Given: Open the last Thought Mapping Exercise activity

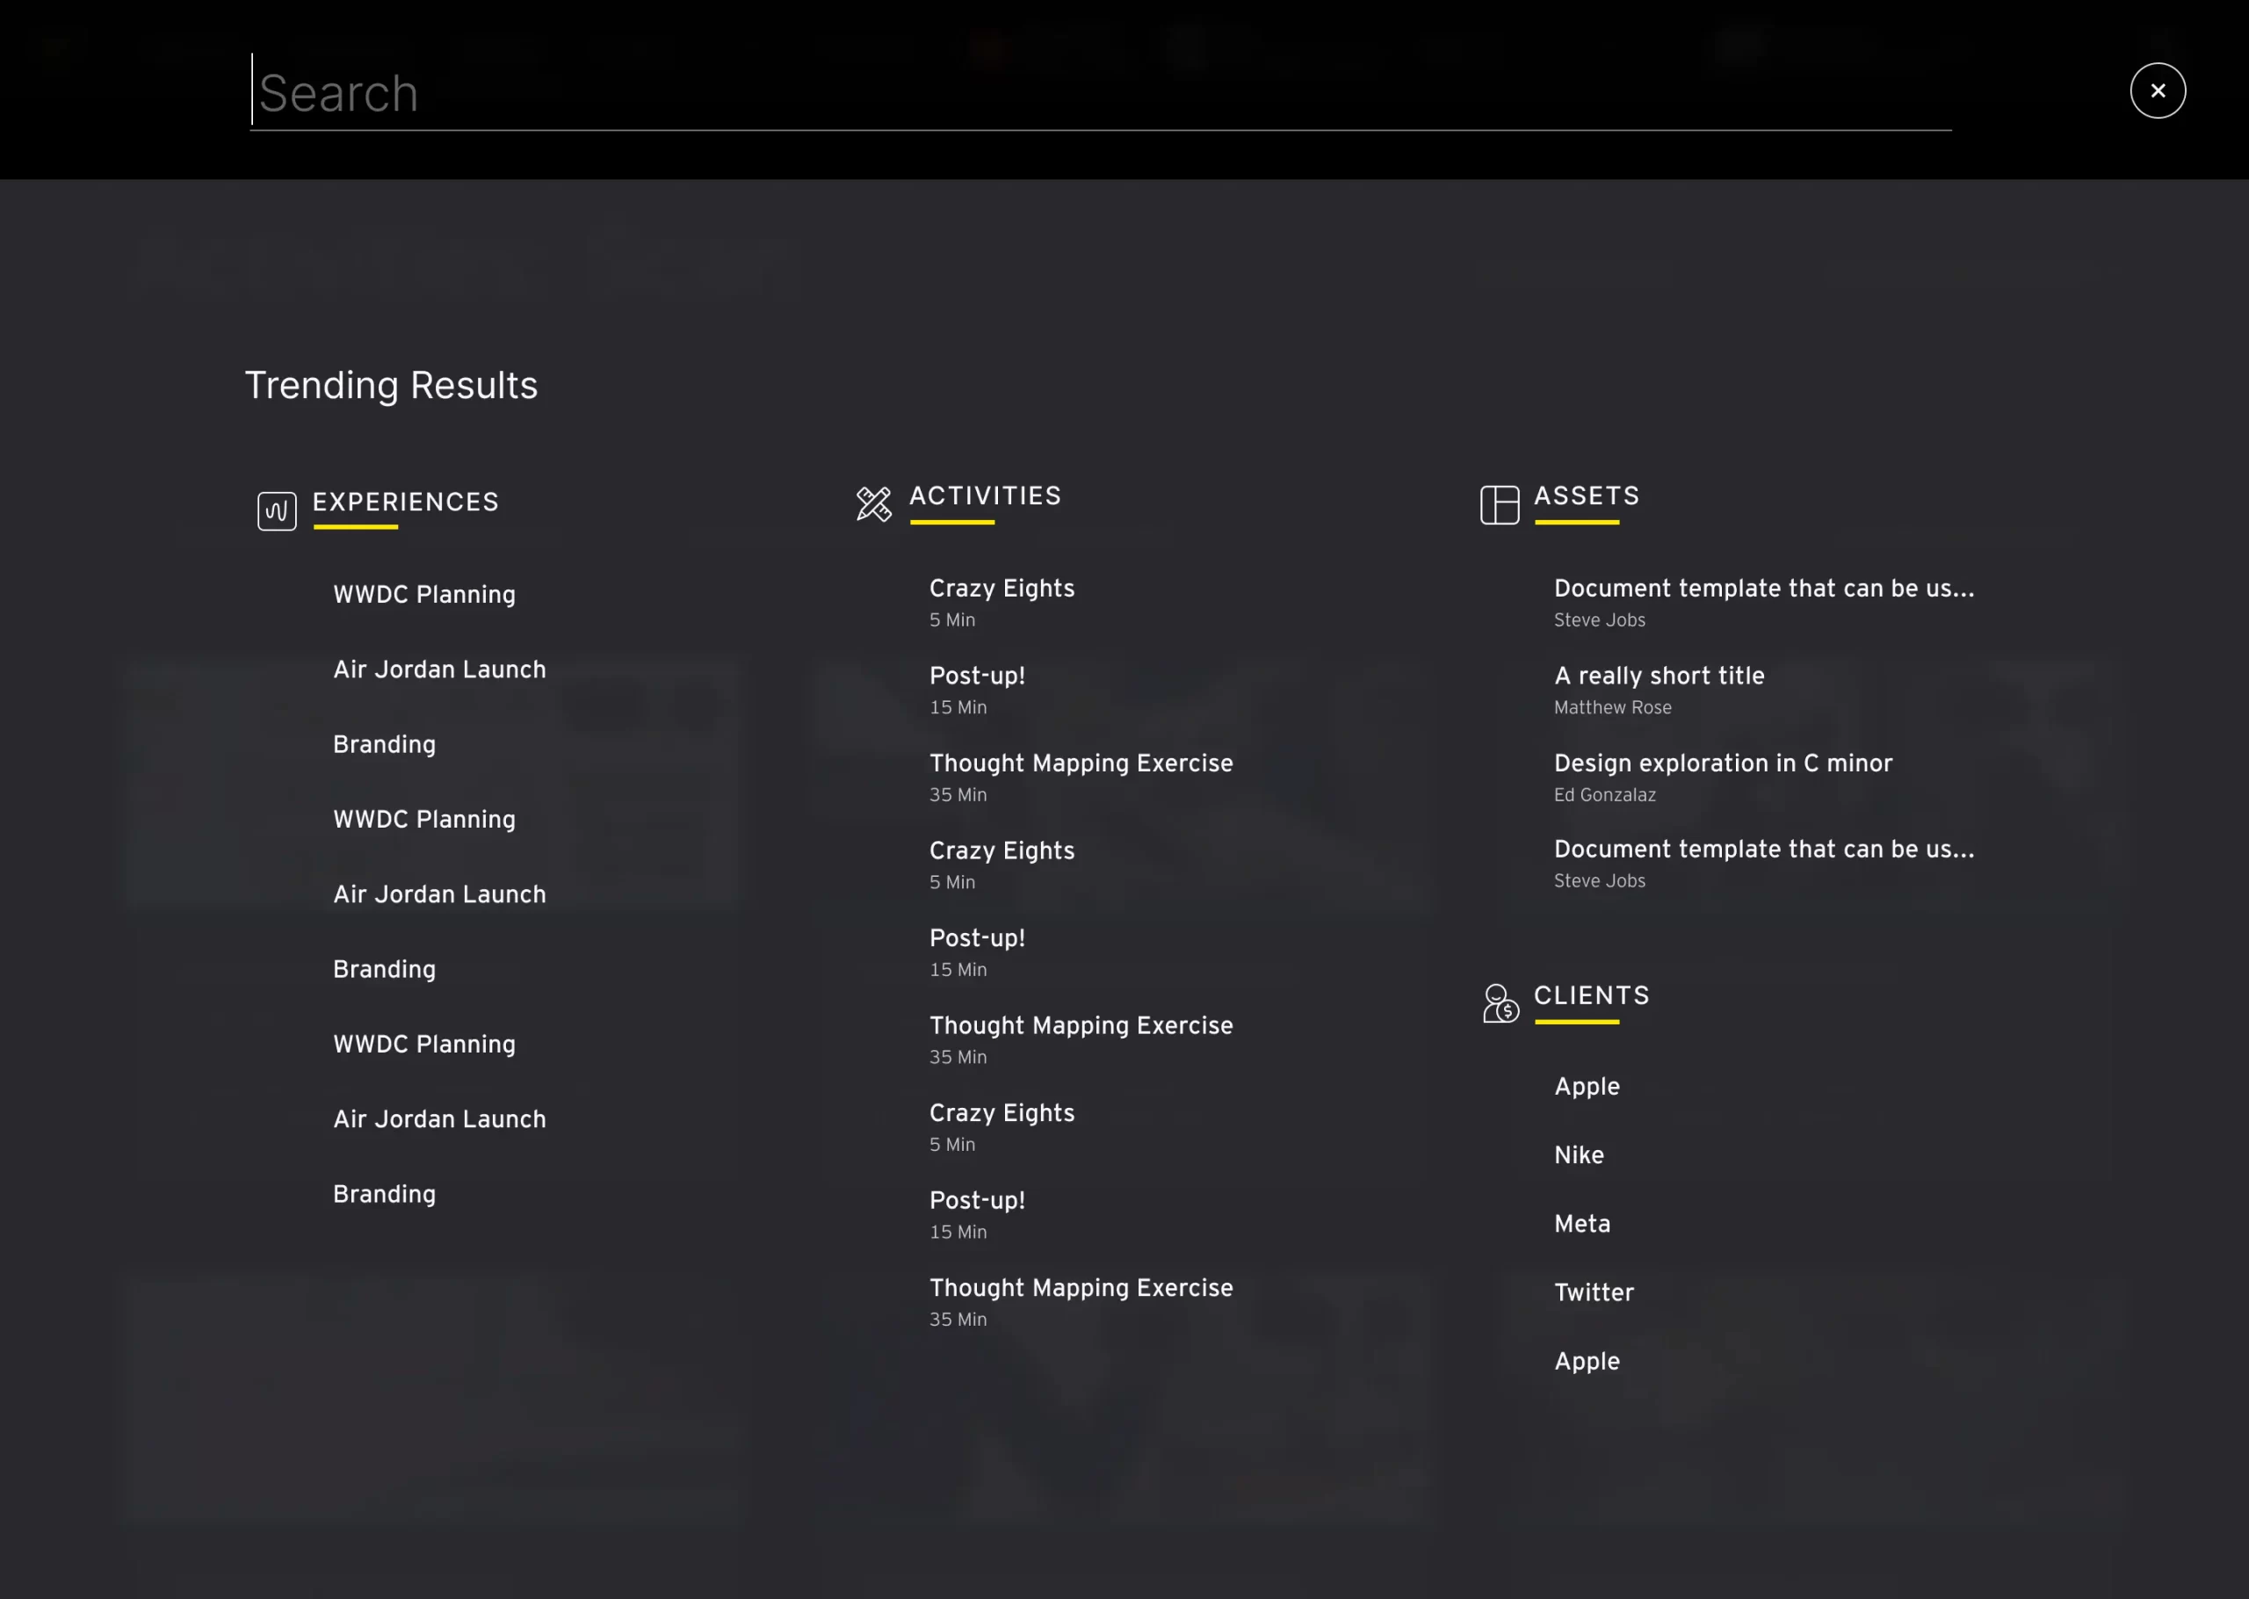Looking at the screenshot, I should (1081, 1288).
